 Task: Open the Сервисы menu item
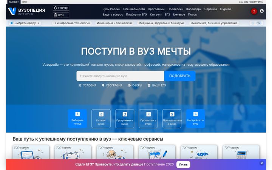tap(210, 9)
